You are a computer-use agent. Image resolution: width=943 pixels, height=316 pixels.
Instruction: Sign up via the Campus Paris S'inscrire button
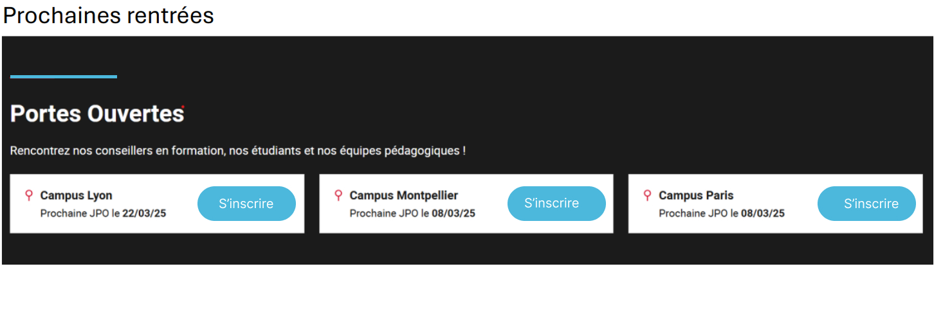[866, 204]
